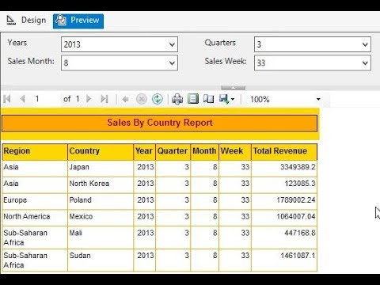
Task: Click the revenue value 1064007.04
Action: pos(296,216)
